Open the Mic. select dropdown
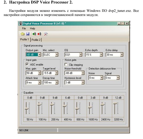This screenshot has width=143, height=139. pyautogui.click(x=57, y=55)
